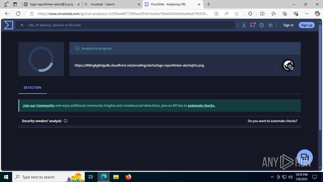Open the Copilot icon
This screenshot has height=182, width=323.
point(317,14)
